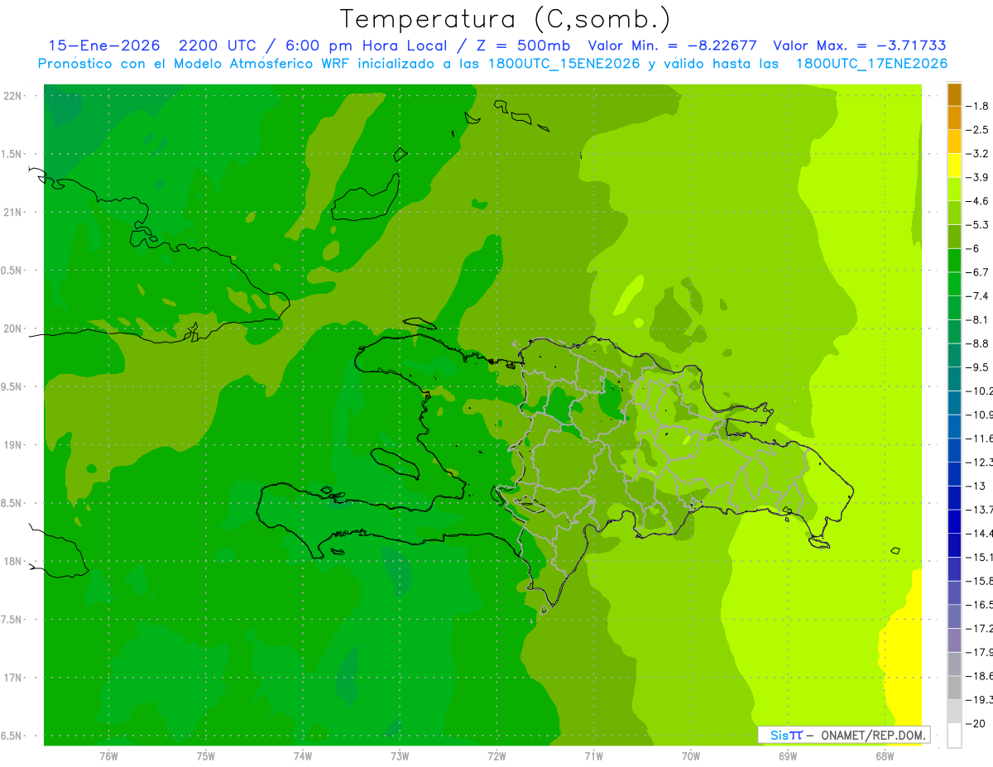
Task: Click the "-3.9" legend value
Action: [x=978, y=177]
